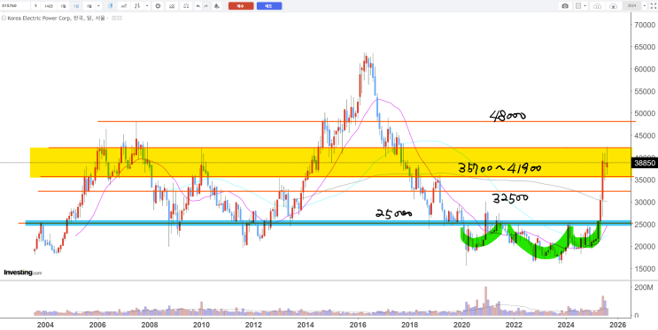Click the 70000 price axis label
The image size is (658, 330).
coord(645,25)
